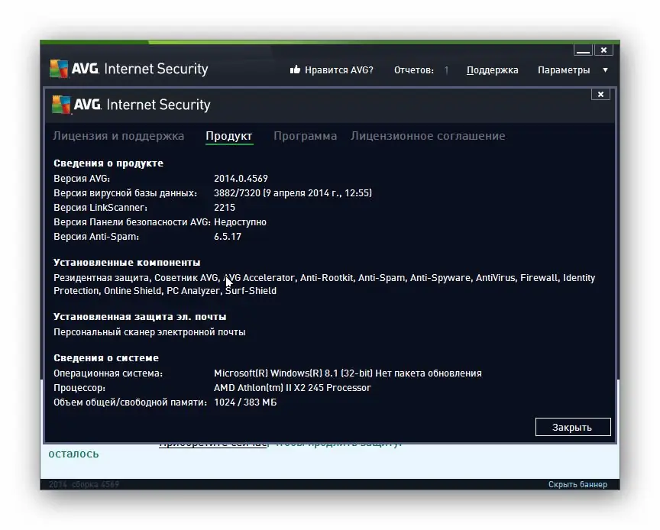Click the Сведения о продукте heading
The width and height of the screenshot is (660, 530).
click(108, 163)
